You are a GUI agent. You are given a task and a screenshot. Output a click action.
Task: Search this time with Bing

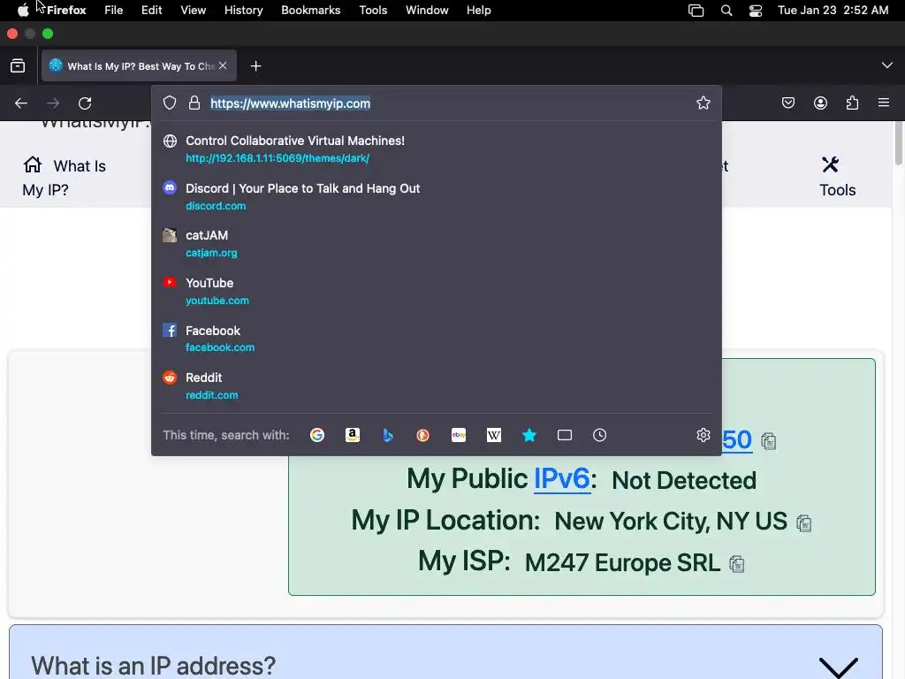[x=388, y=435]
